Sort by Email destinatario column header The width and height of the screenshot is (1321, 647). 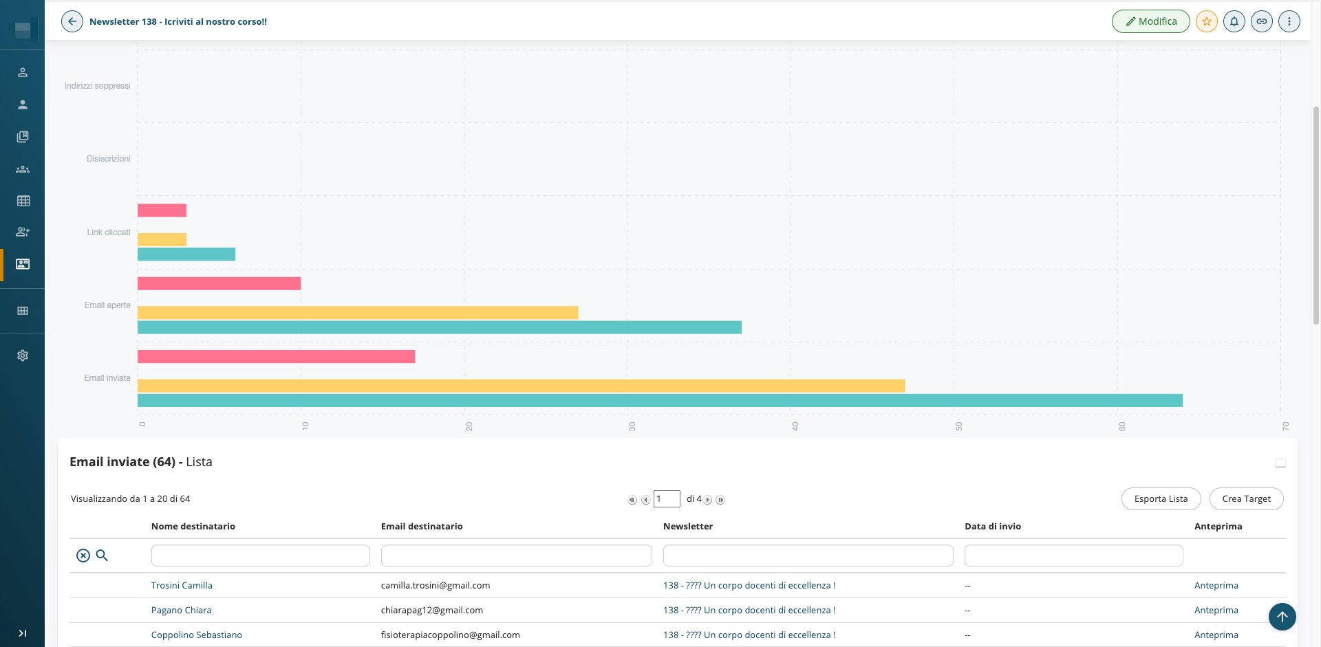(x=422, y=527)
